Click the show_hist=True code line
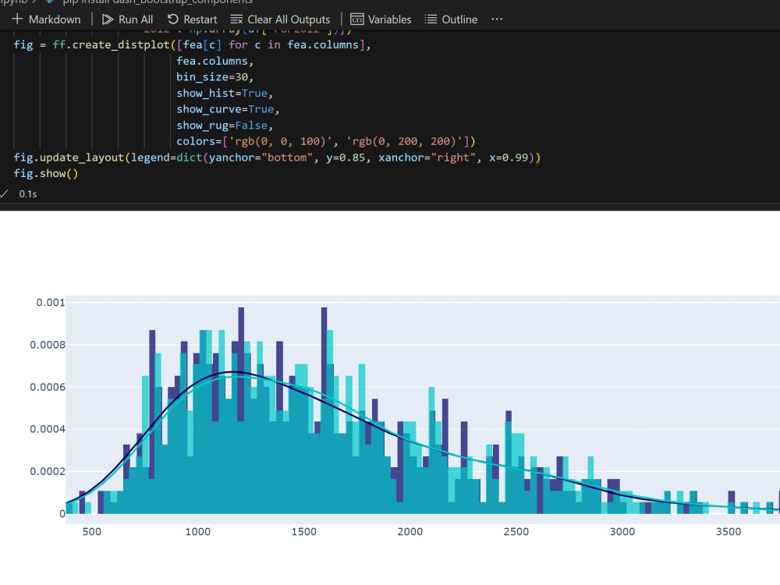The height and width of the screenshot is (585, 780). 225,94
